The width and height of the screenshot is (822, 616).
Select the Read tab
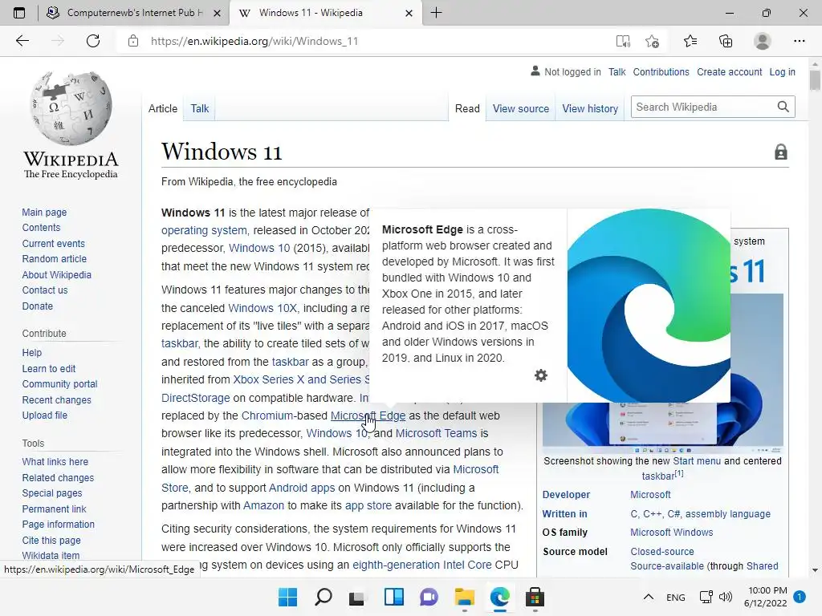pyautogui.click(x=467, y=108)
